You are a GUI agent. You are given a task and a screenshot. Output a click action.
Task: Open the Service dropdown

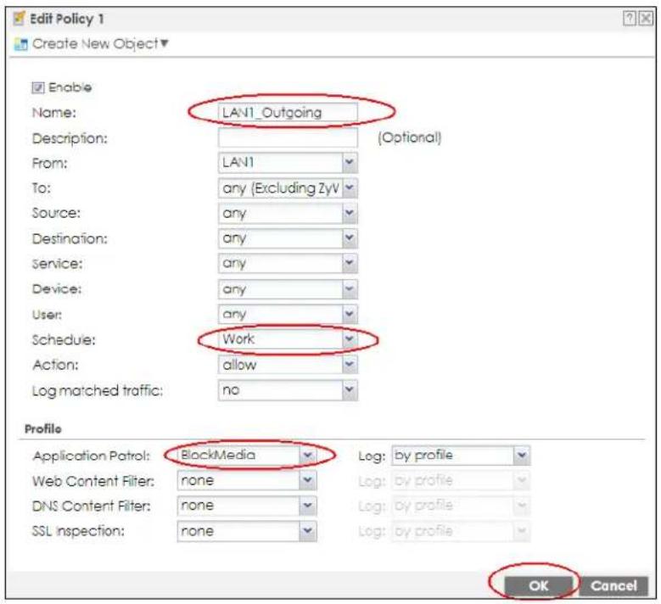click(288, 264)
